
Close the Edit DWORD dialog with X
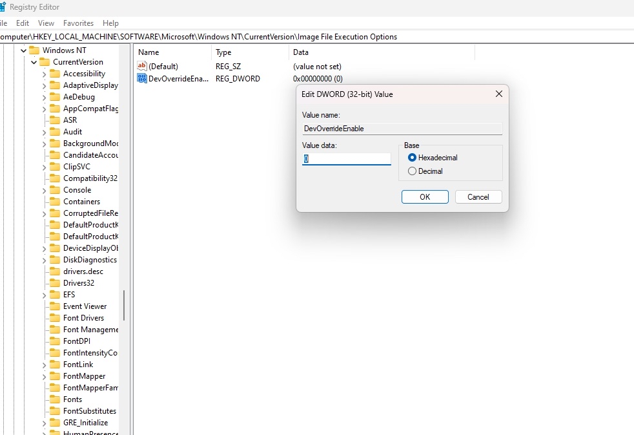(x=499, y=94)
